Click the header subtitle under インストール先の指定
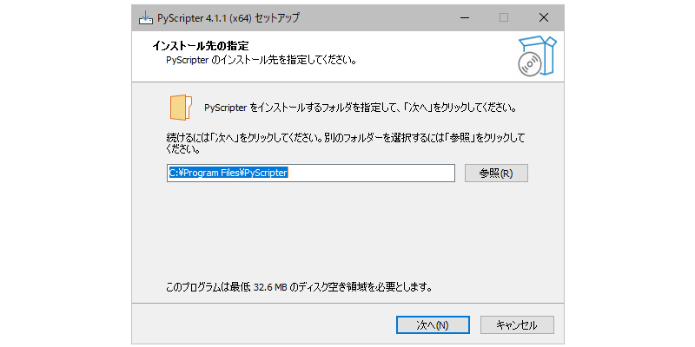695x347 pixels. (261, 61)
